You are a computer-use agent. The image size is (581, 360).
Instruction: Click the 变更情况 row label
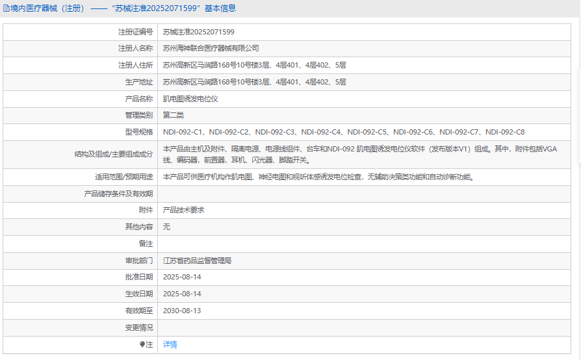coord(139,328)
